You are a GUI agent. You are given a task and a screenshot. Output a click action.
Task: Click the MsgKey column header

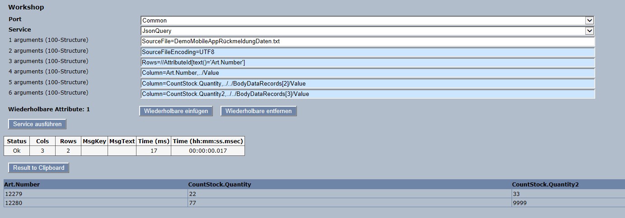point(94,141)
